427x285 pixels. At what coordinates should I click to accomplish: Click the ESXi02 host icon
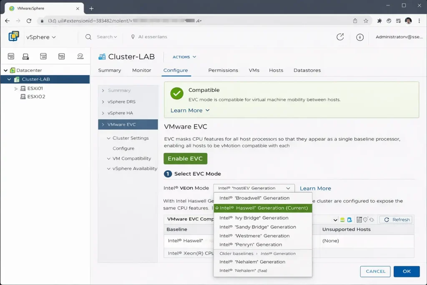tap(23, 96)
